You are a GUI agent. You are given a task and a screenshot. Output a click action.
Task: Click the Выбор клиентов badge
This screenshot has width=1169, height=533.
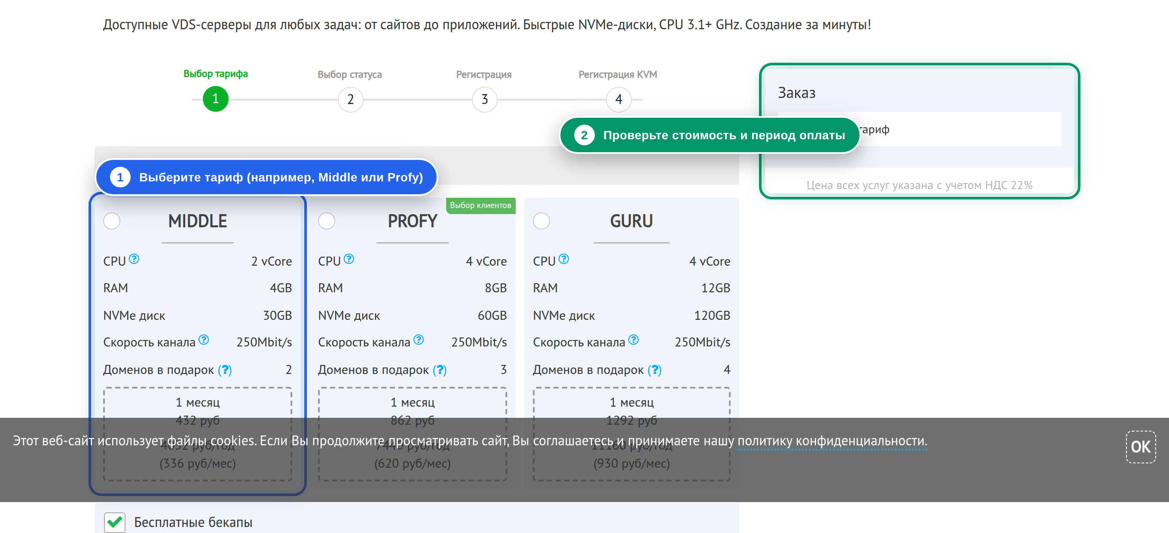(480, 205)
